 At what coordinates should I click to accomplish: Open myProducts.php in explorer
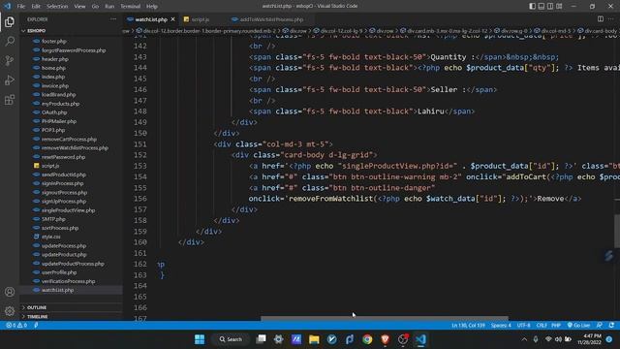tap(60, 104)
